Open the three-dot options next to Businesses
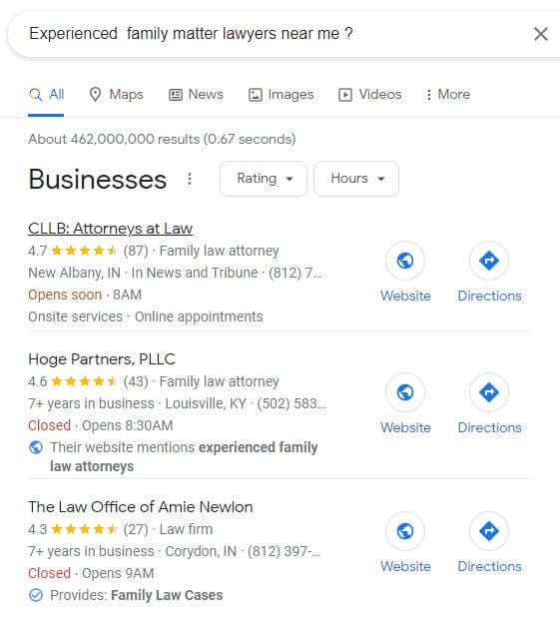 tap(190, 179)
